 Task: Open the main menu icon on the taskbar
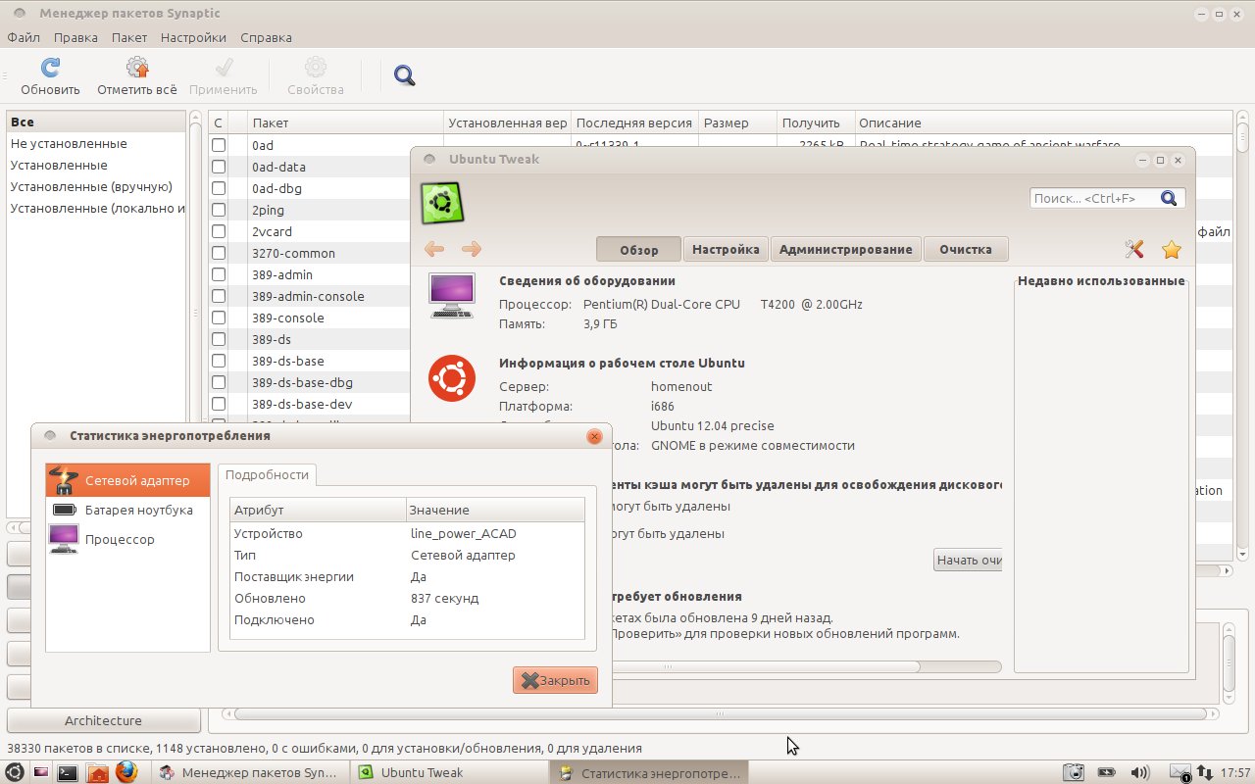15,772
